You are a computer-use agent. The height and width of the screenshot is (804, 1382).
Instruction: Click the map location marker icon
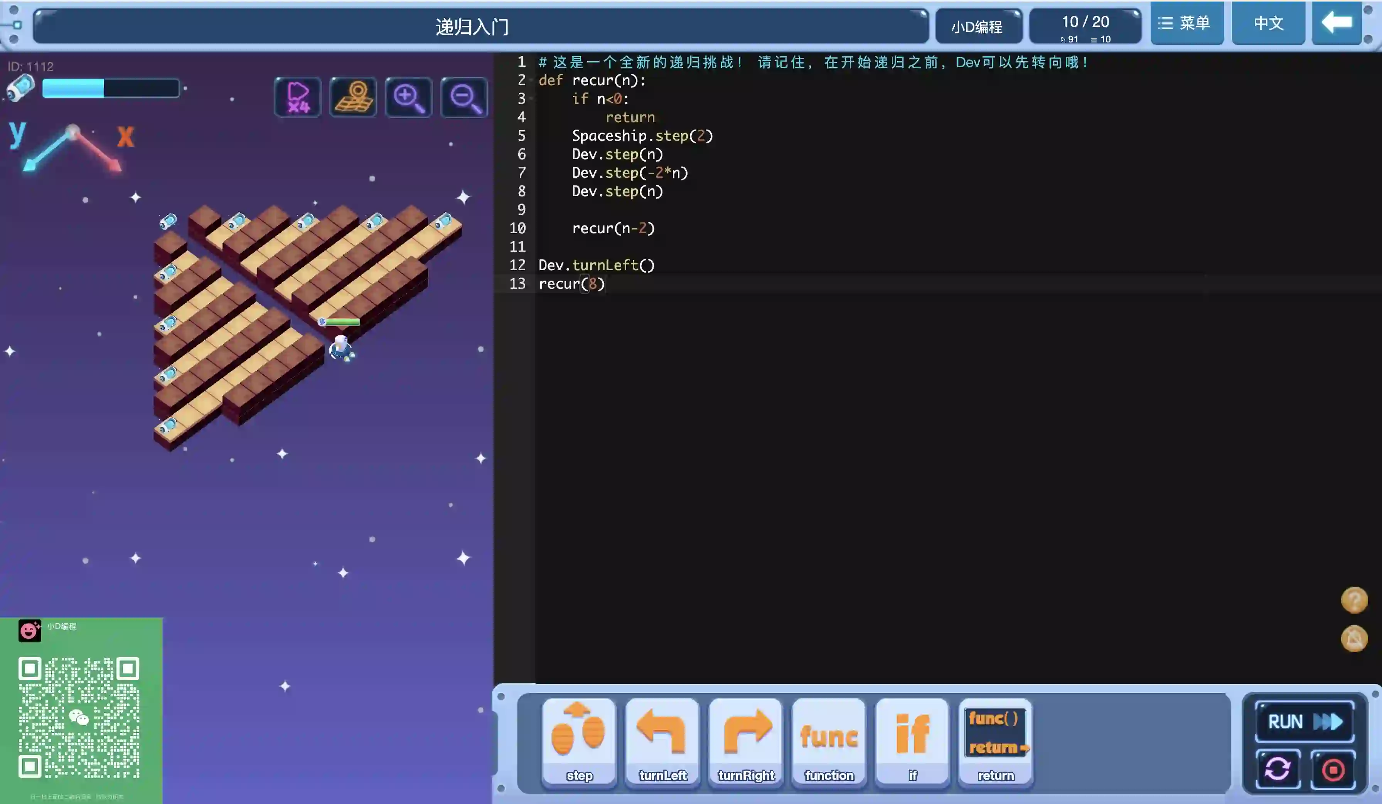(353, 97)
